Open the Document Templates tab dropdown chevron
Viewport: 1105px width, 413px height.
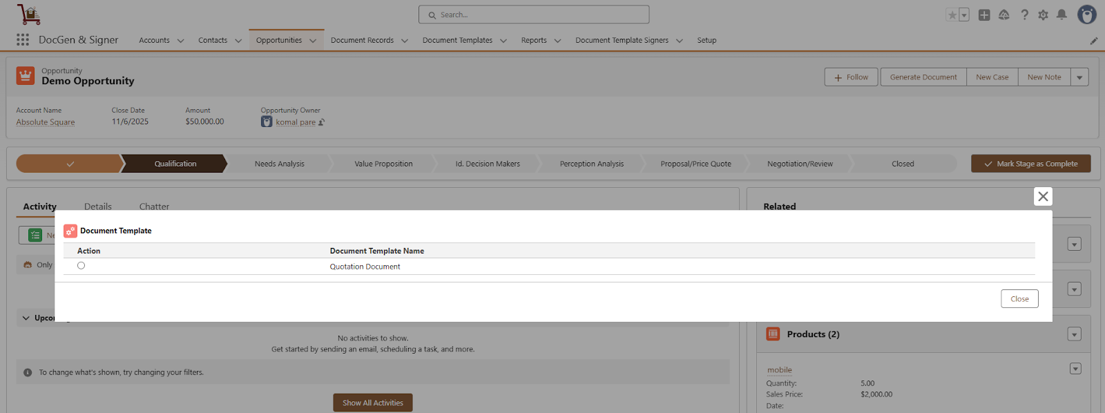(503, 41)
